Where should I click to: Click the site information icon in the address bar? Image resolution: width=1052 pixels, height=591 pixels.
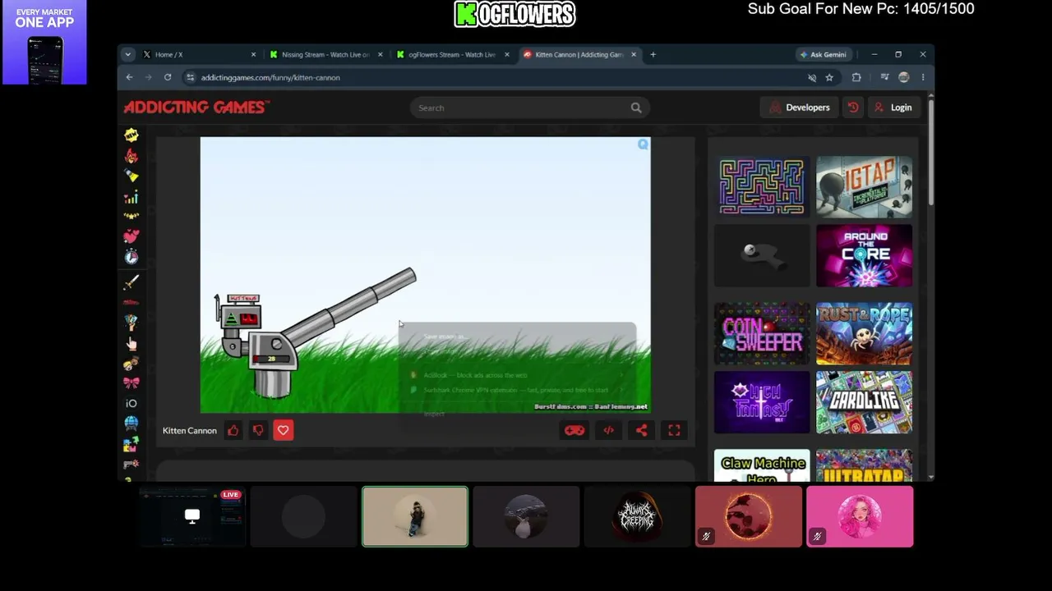(191, 77)
